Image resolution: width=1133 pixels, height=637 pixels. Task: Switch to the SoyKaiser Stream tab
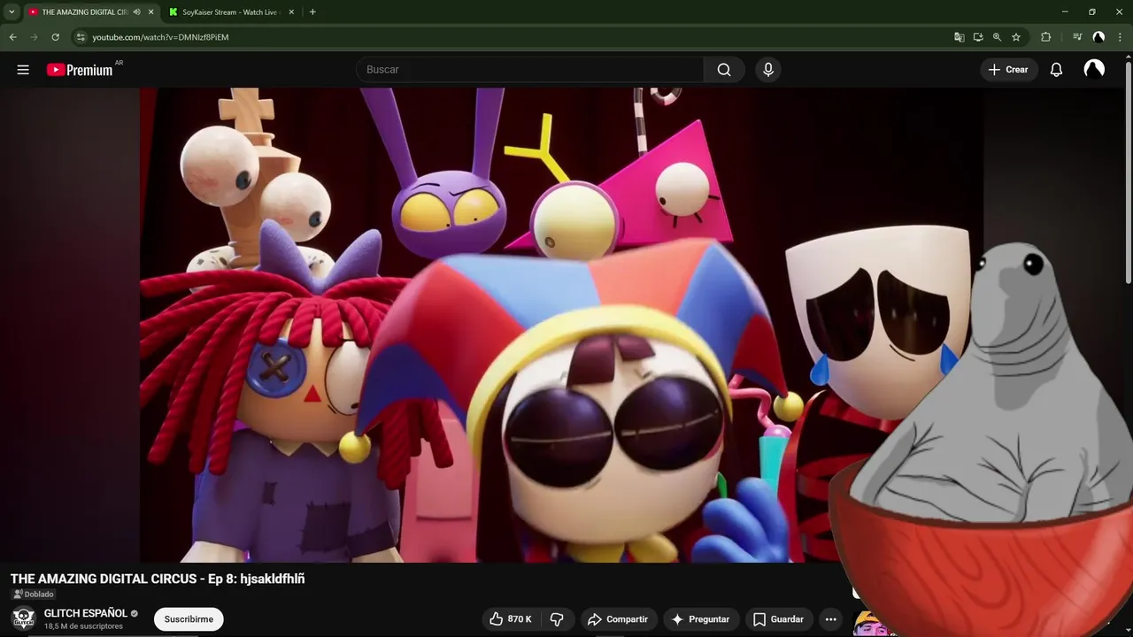[x=230, y=12]
